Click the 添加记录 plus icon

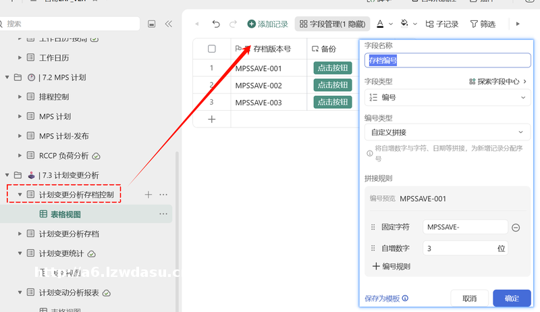252,24
